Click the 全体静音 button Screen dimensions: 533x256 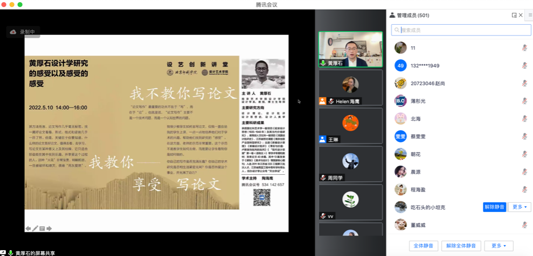tap(423, 246)
